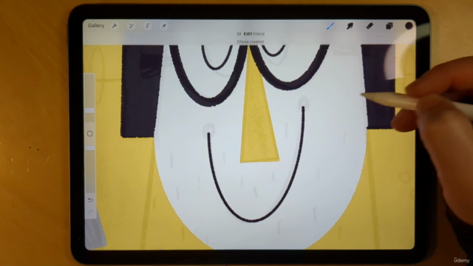Open the Adjustments magic wand menu
The image size is (473, 266).
click(132, 26)
